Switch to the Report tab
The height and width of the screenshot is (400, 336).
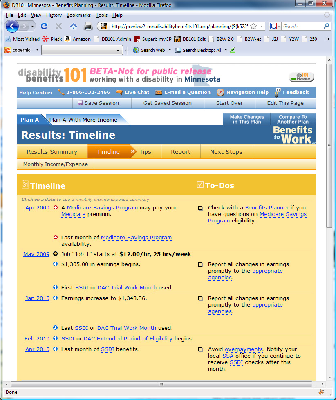[x=181, y=152]
